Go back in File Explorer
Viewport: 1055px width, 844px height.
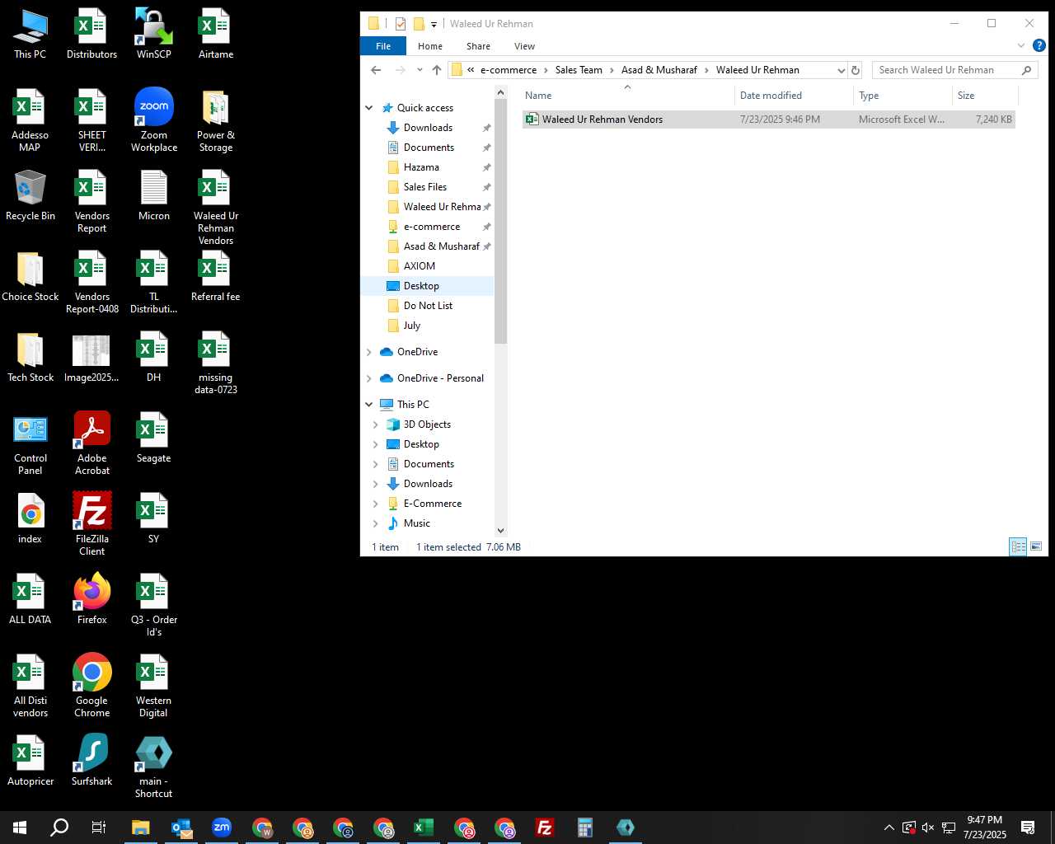tap(376, 70)
